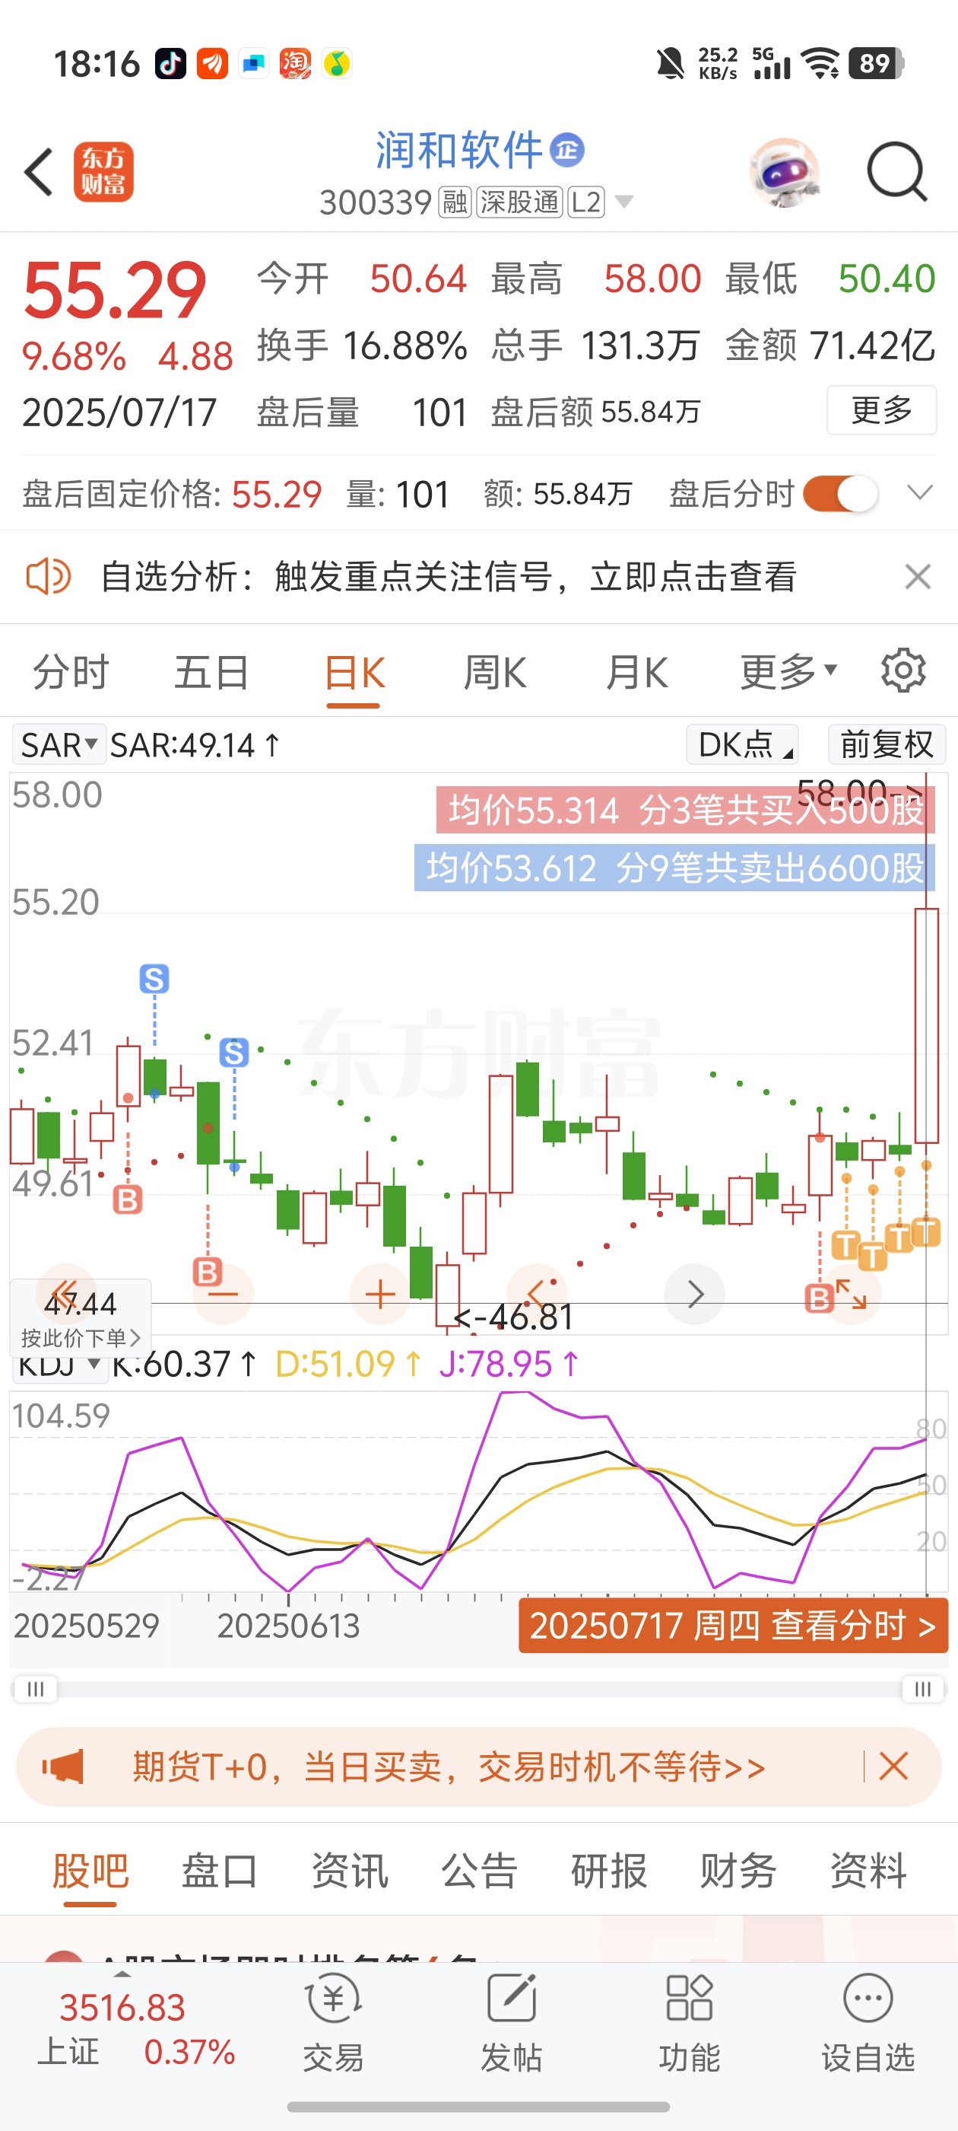
Task: Tap the 上证 3516.83 index ticker
Action: tap(136, 2027)
